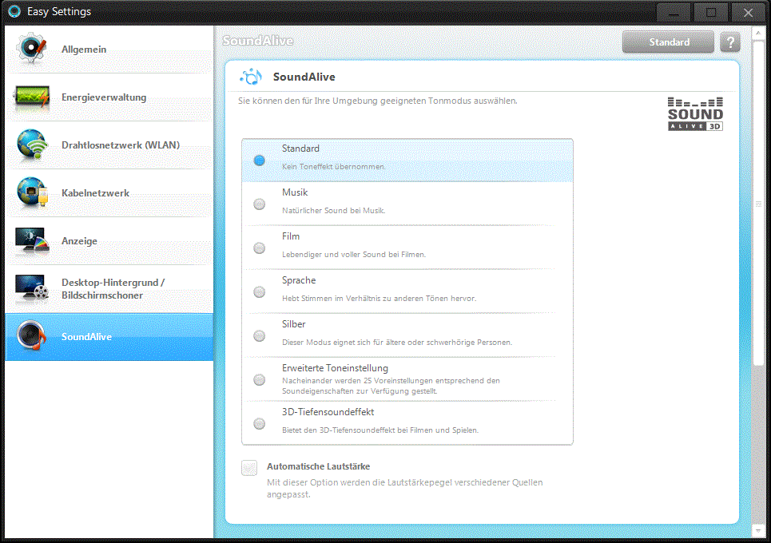Click the 'Sie können den für Ihre Umgebung' text
The image size is (771, 543).
378,101
